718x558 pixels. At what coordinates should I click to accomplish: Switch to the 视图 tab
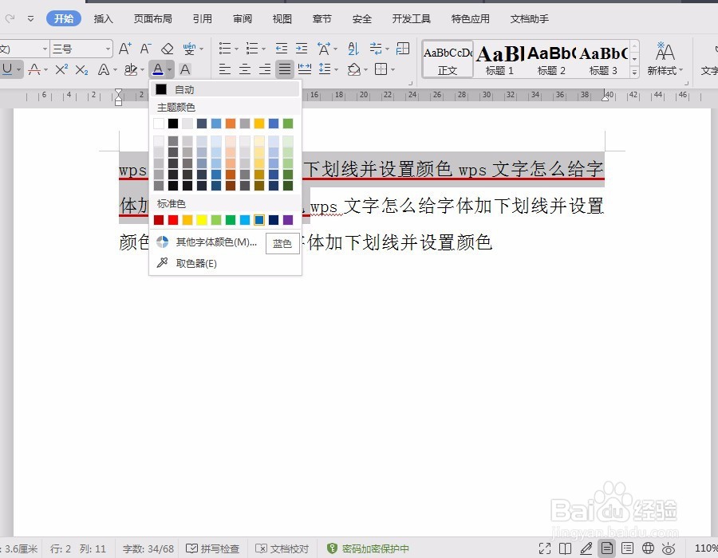282,19
